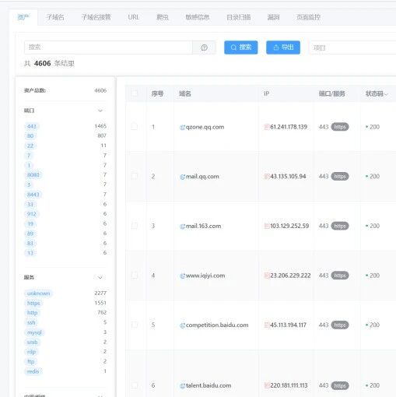
Task: Filter by port tag 443
Action: 32,126
